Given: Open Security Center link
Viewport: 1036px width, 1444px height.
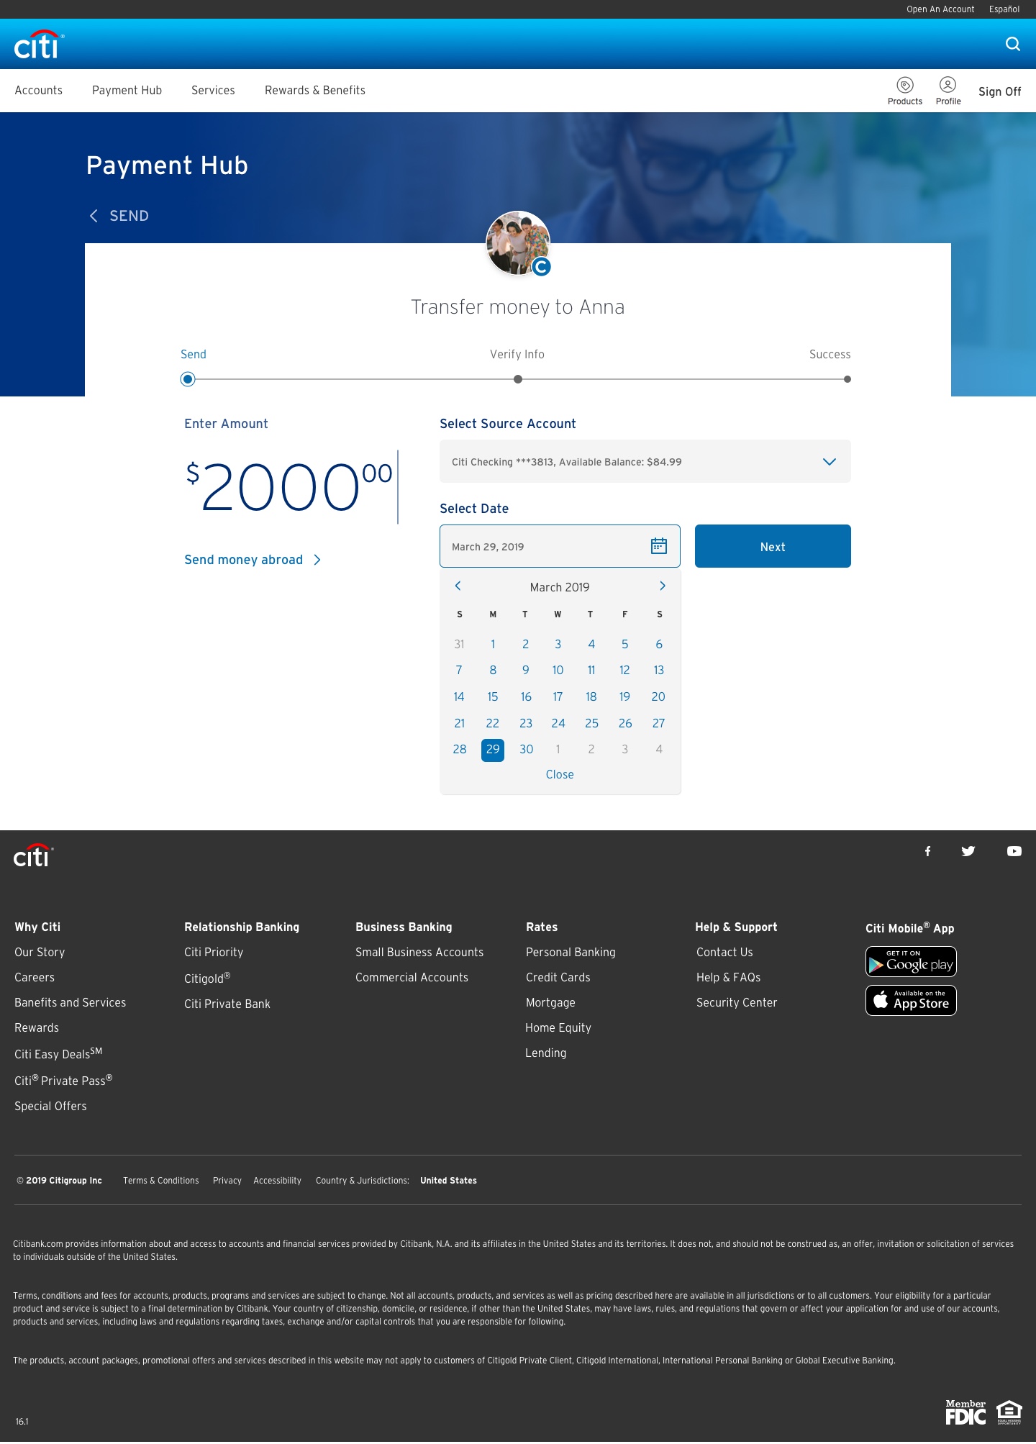Looking at the screenshot, I should [737, 1003].
